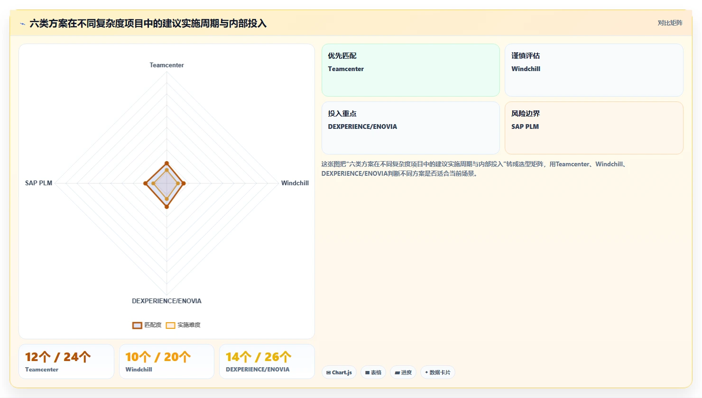702x398 pixels.
Task: Click the bottom radar data point on DEXPERIENCE/ENOVIA axis
Action: (x=166, y=207)
